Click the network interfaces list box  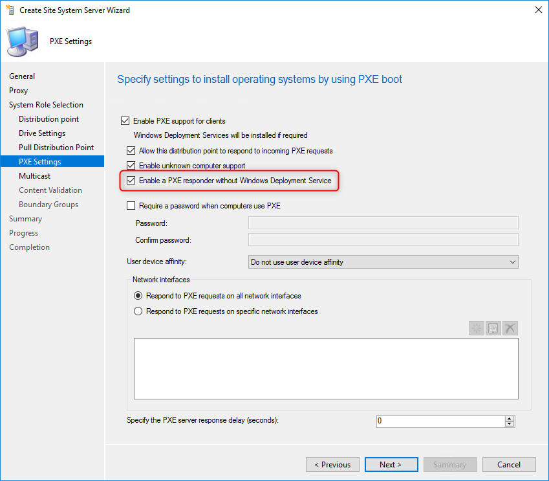pyautogui.click(x=326, y=369)
